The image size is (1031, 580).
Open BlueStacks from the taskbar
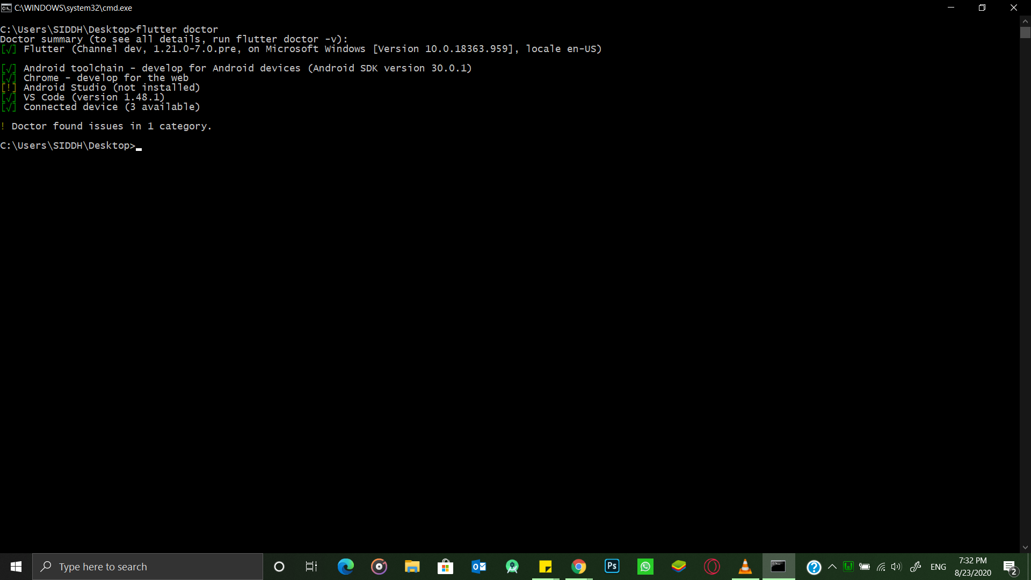(678, 567)
